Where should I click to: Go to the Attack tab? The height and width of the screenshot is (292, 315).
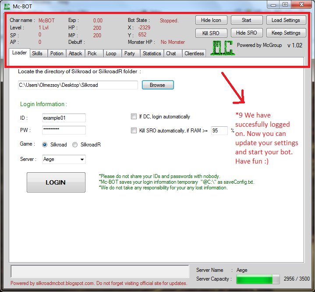pos(75,53)
